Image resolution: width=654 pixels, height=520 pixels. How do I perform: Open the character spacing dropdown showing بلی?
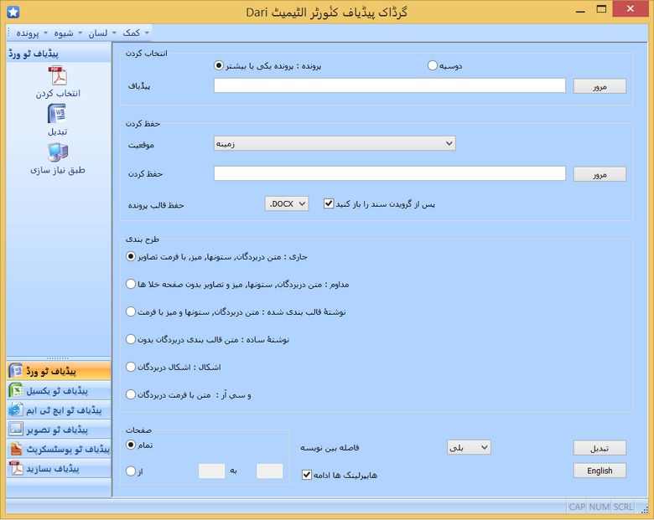[469, 447]
